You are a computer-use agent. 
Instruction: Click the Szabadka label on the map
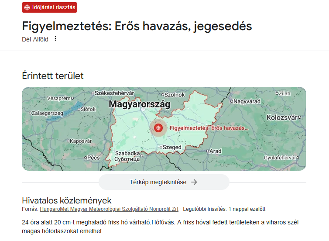(x=127, y=154)
